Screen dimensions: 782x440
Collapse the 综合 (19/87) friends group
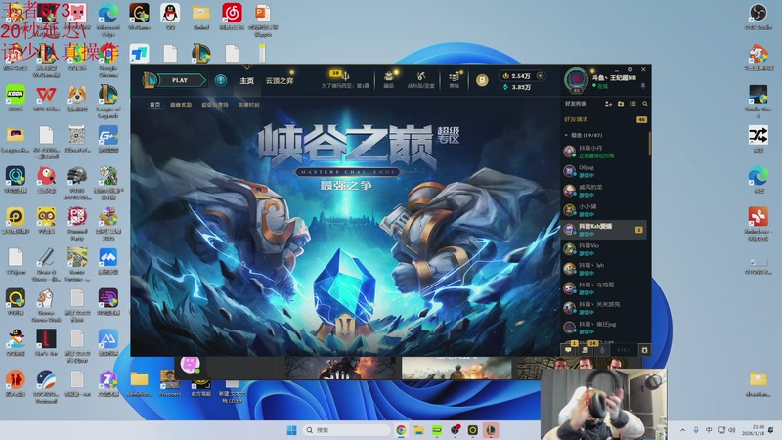pos(566,135)
